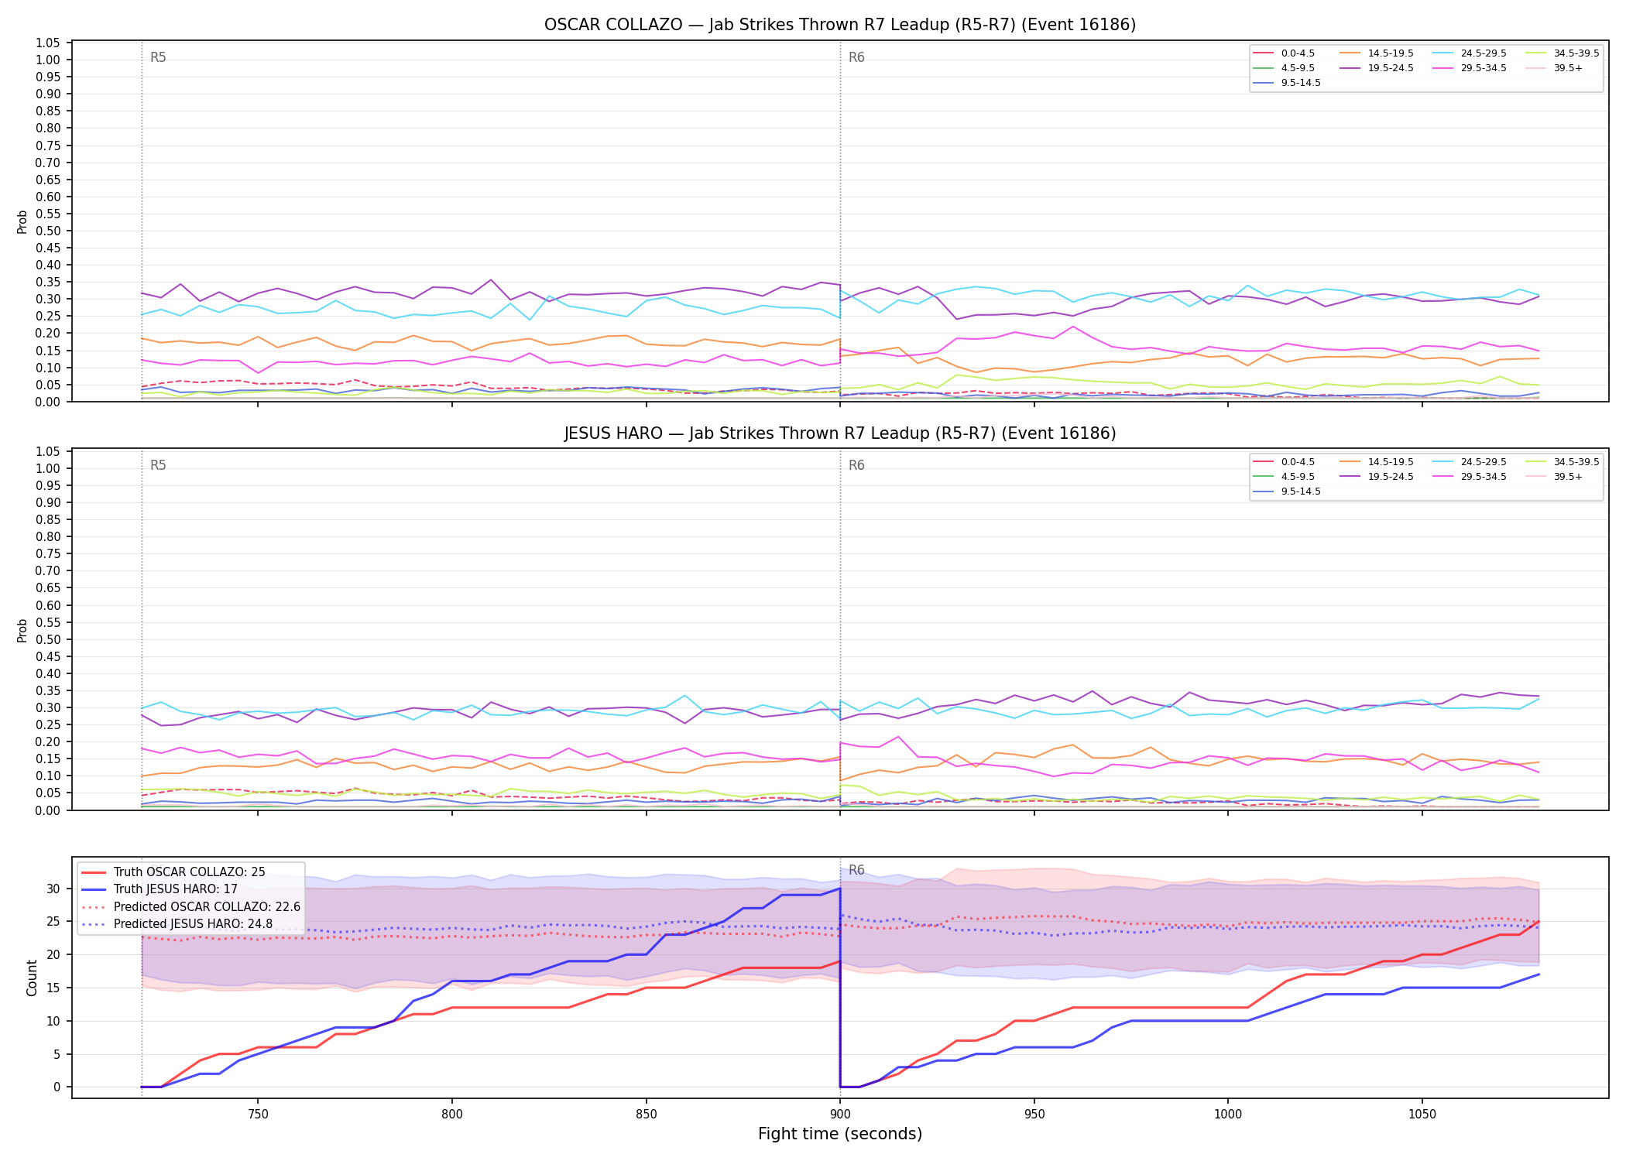Select the 0.0-4.5 legend entry in Collazo chart
The image size is (1626, 1161).
[1284, 53]
